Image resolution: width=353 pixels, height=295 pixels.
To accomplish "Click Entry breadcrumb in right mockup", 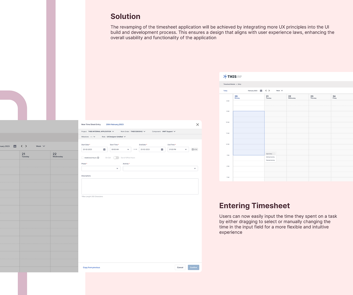I will pos(239,84).
